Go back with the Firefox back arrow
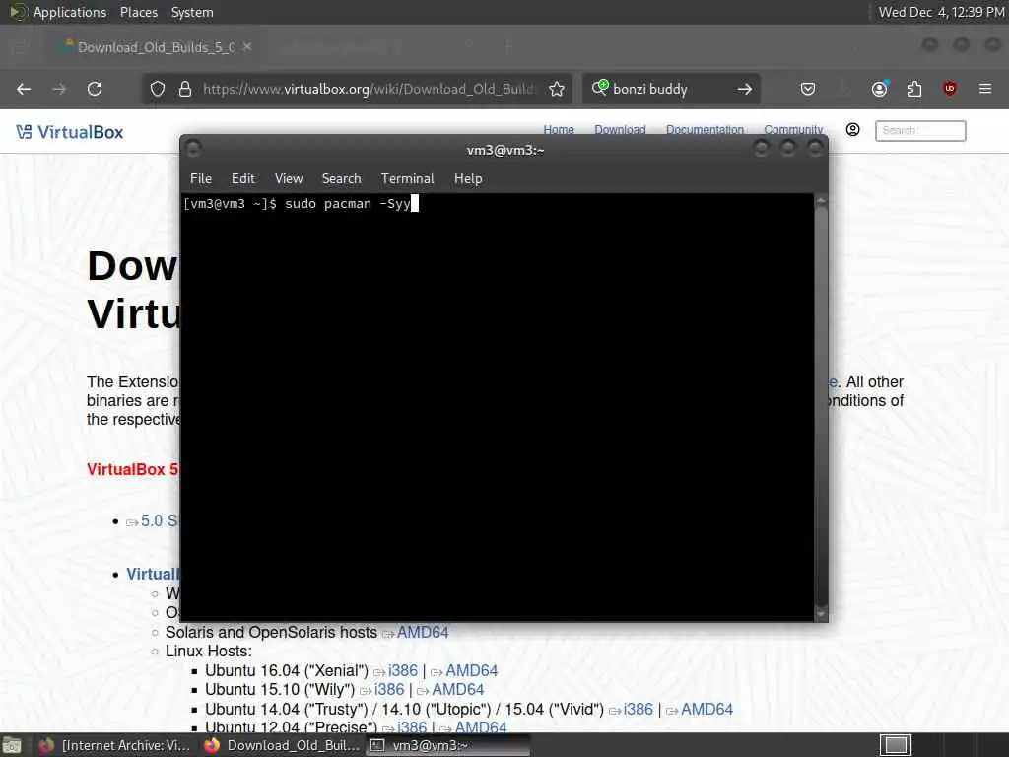The width and height of the screenshot is (1009, 757). pyautogui.click(x=24, y=89)
